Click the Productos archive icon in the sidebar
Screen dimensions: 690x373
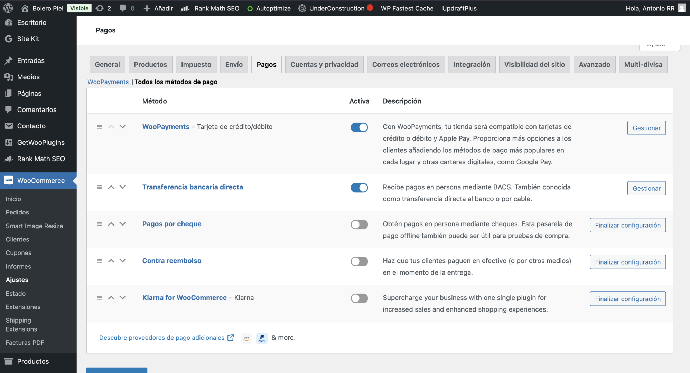coord(9,361)
